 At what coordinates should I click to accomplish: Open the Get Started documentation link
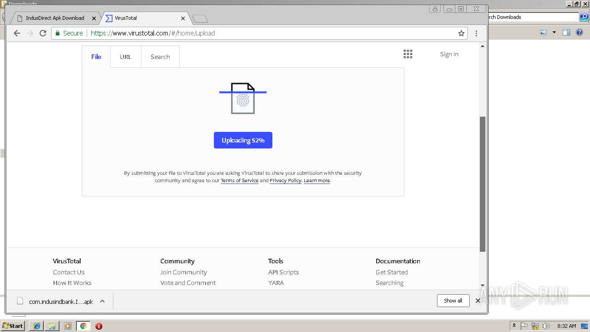click(392, 272)
